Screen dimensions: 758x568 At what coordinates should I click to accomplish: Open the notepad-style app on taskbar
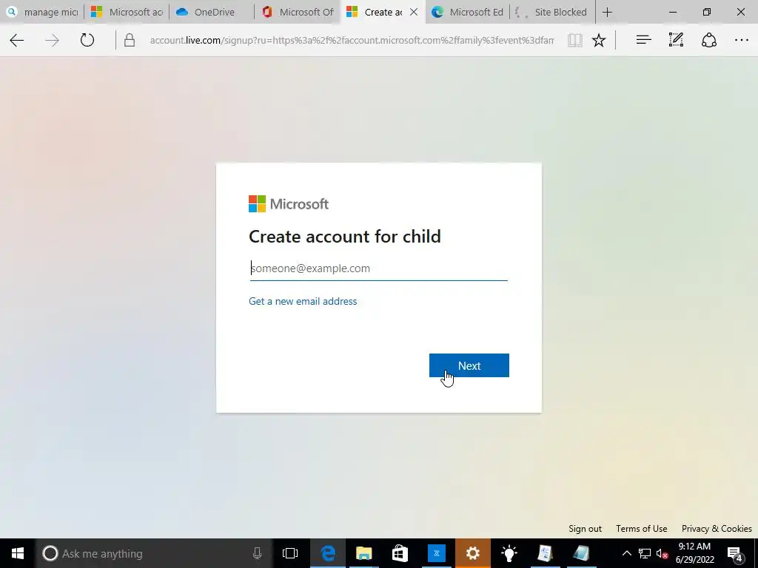[546, 553]
